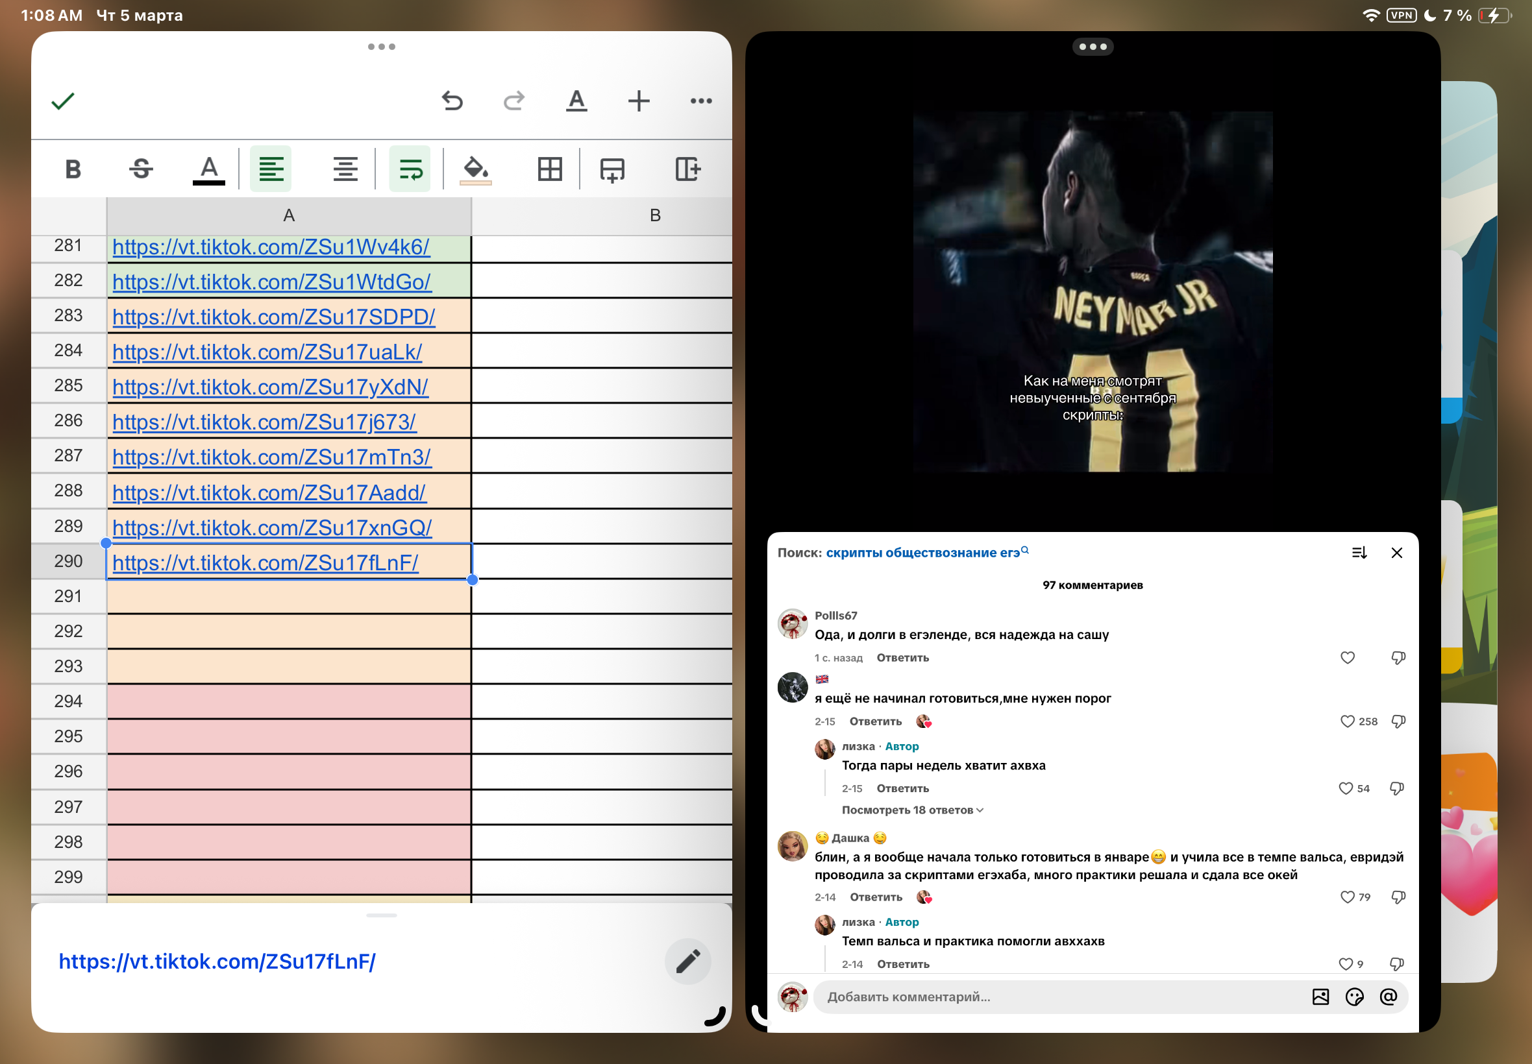Open Дашка's profile avatar

[793, 847]
